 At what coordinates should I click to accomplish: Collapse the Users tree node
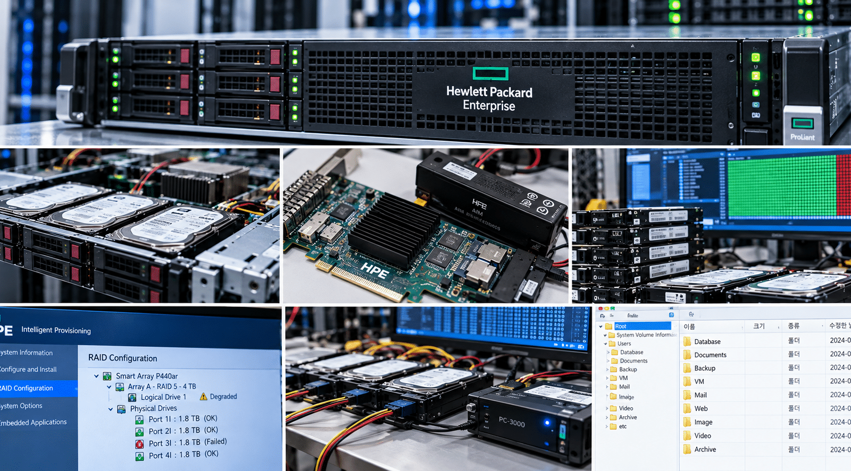[x=605, y=344]
